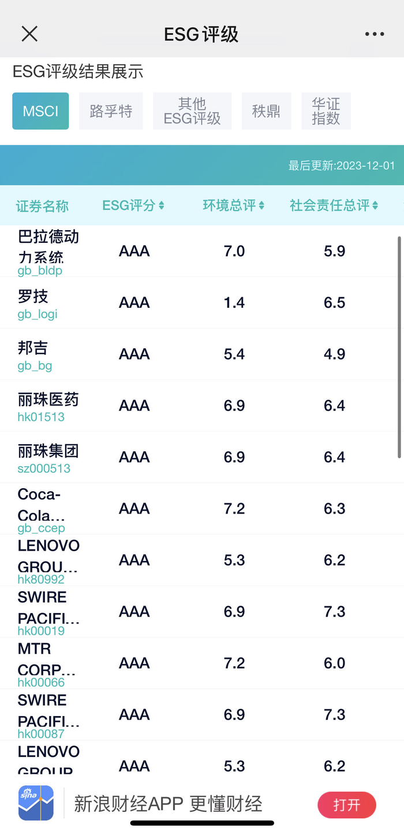Image resolution: width=404 pixels, height=834 pixels.
Task: Toggle sorting on the ESG评分 column
Action: [134, 205]
